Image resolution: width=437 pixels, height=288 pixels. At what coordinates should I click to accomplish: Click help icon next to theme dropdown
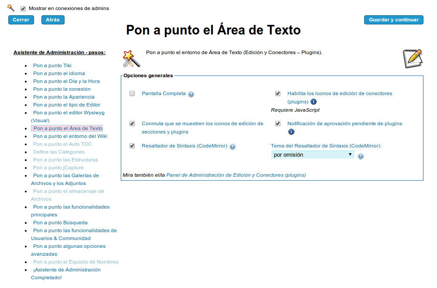coord(361,156)
